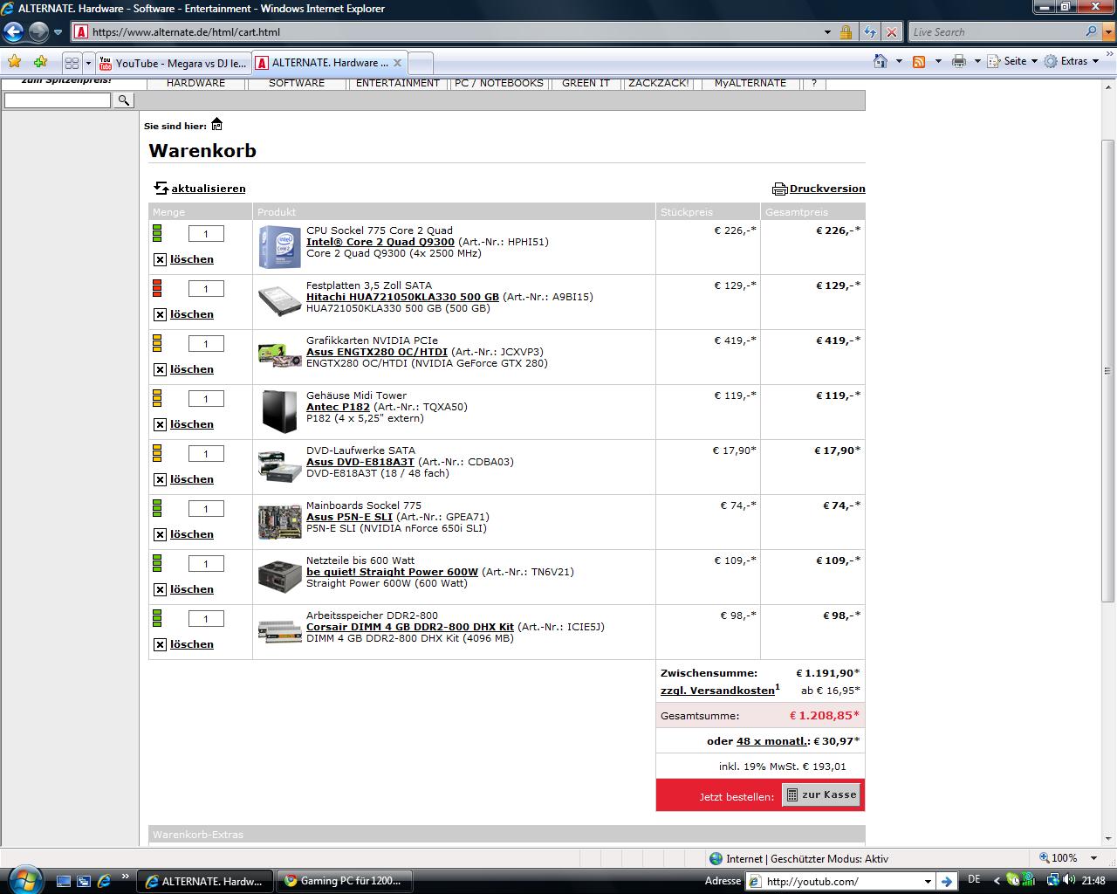This screenshot has width=1117, height=894.
Task: Click the Go arrow next to taskbar address field
Action: tap(947, 881)
